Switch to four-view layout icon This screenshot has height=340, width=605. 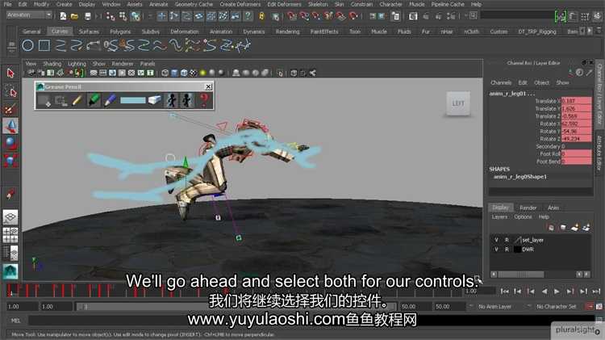click(10, 234)
